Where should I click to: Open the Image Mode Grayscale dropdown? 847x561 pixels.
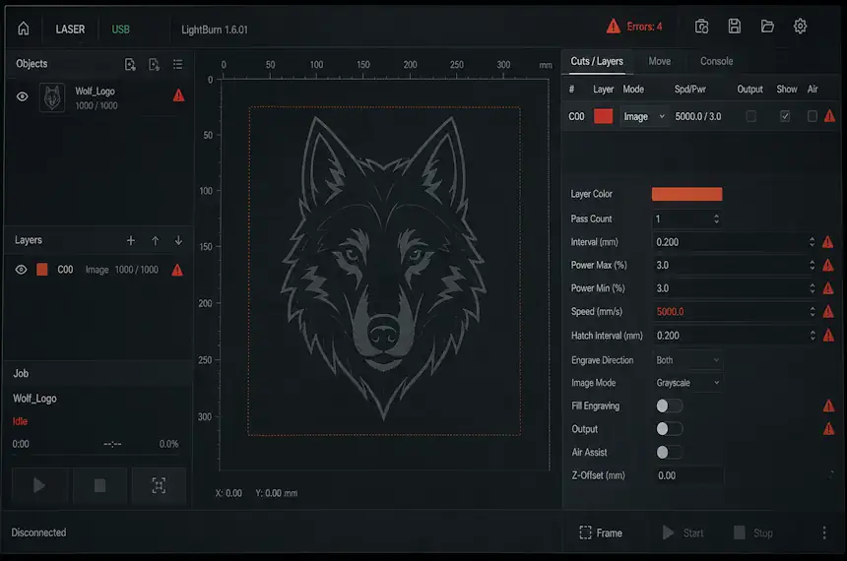click(x=687, y=383)
